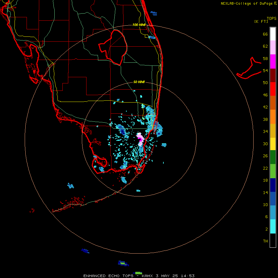Click the 46 legend value
This screenshot has height=278, width=278.
coord(265,95)
